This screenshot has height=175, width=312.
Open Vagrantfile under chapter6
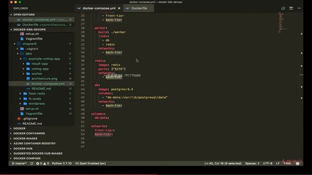pyautogui.click(x=34, y=114)
